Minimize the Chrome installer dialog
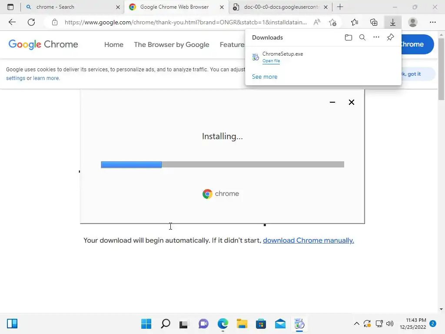The image size is (445, 334). pos(332,102)
